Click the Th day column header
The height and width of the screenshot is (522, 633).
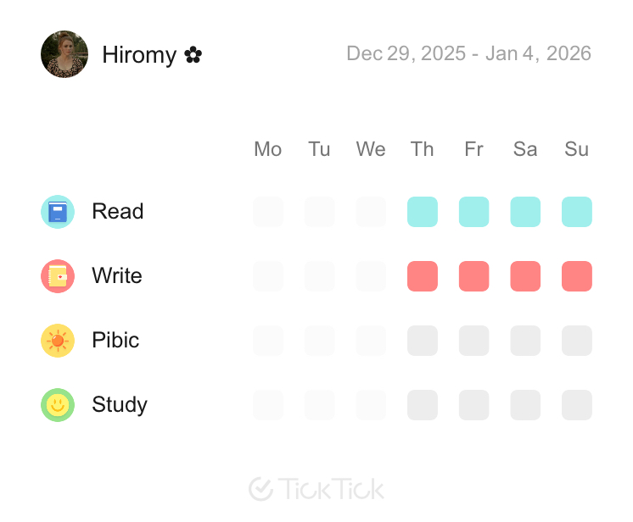click(423, 149)
